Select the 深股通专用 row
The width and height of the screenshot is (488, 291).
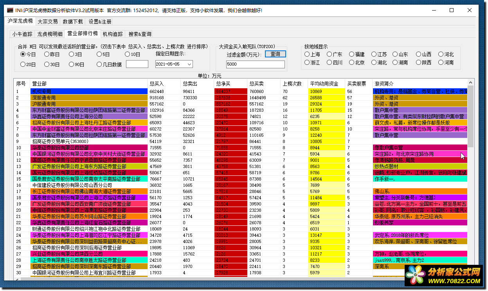coord(241,98)
